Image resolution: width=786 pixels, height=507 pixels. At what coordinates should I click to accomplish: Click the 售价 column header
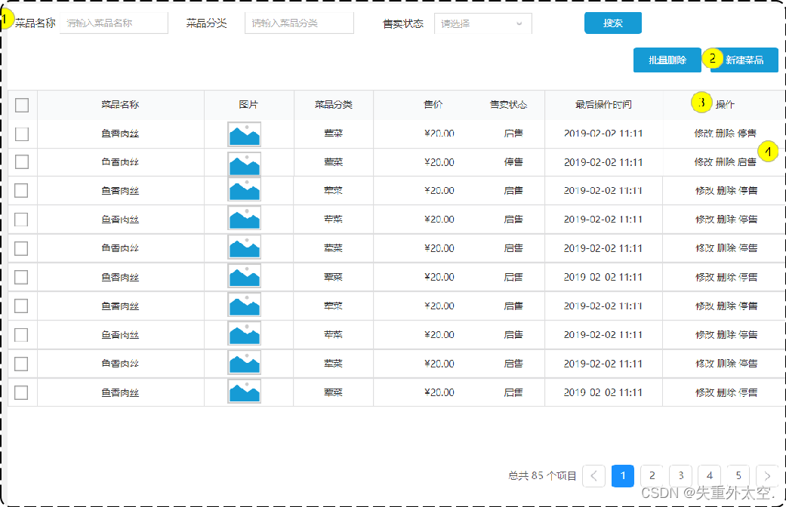coord(433,105)
